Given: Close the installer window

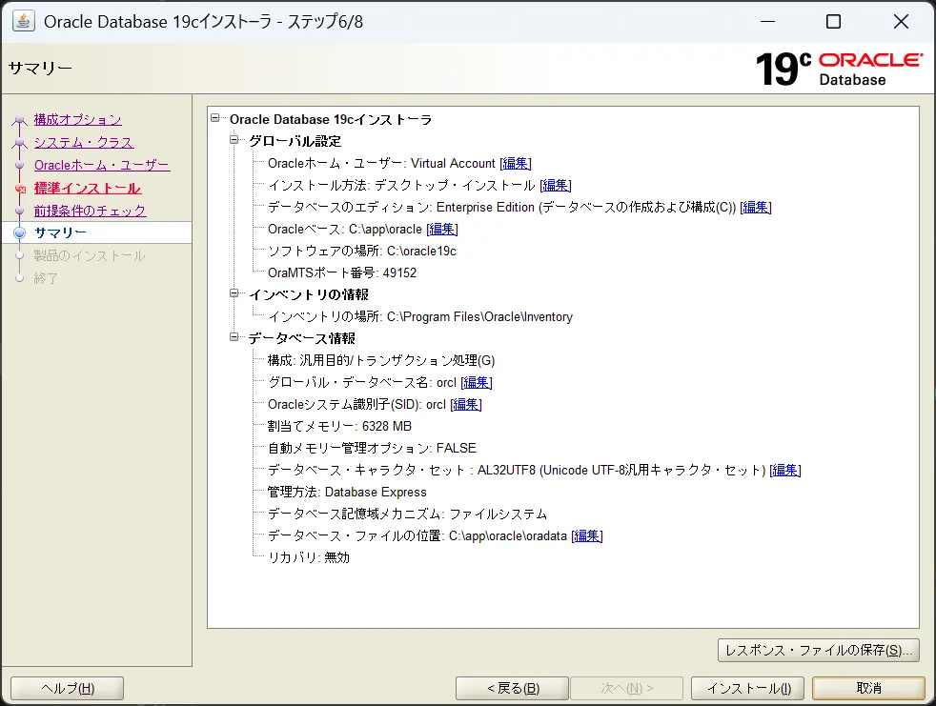Looking at the screenshot, I should click(901, 22).
